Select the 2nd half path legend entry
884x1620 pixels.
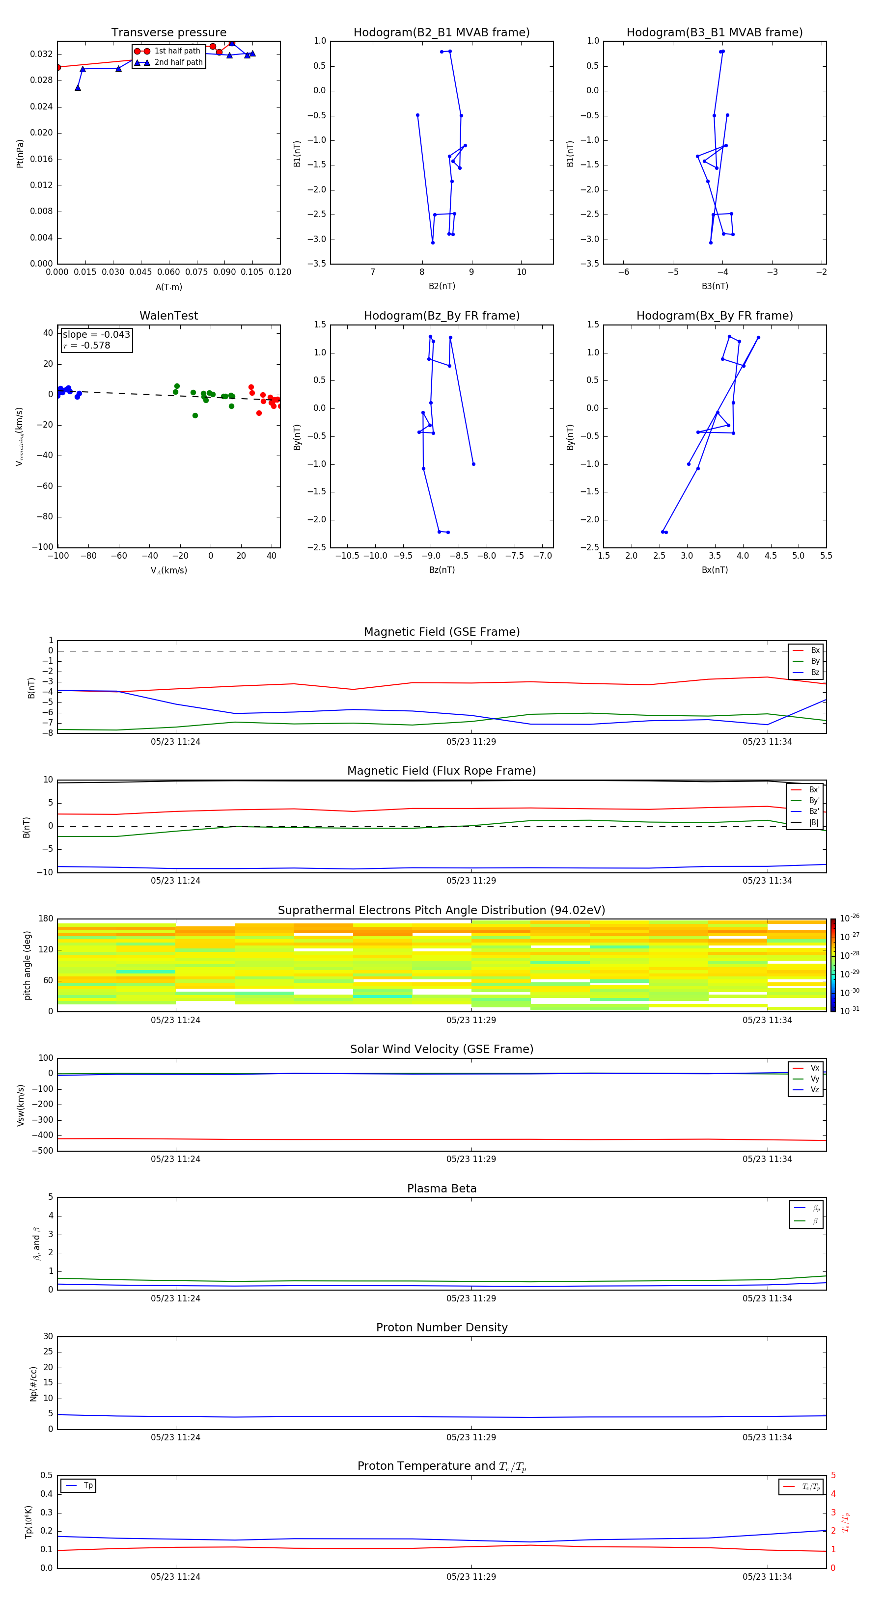click(168, 62)
